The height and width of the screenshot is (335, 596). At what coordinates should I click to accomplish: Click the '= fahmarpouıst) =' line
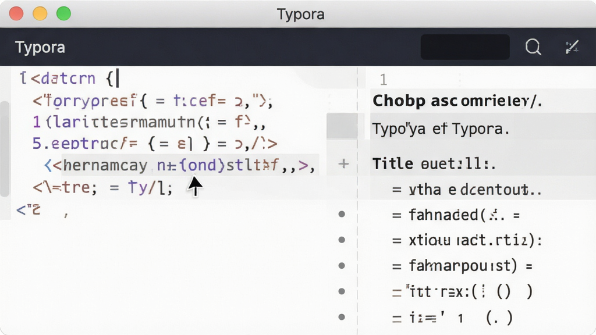click(462, 265)
